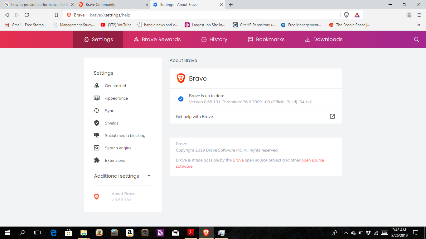Select About Brave v 0.68.131 in sidebar
Image resolution: width=426 pixels, height=239 pixels.
(x=123, y=197)
